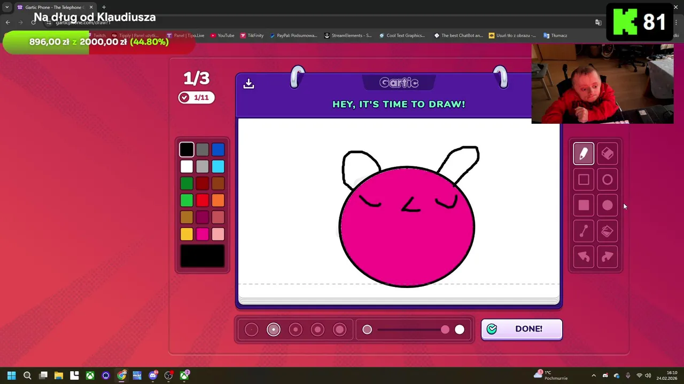
Task: Open the StreamElements bookmark
Action: pyautogui.click(x=348, y=36)
